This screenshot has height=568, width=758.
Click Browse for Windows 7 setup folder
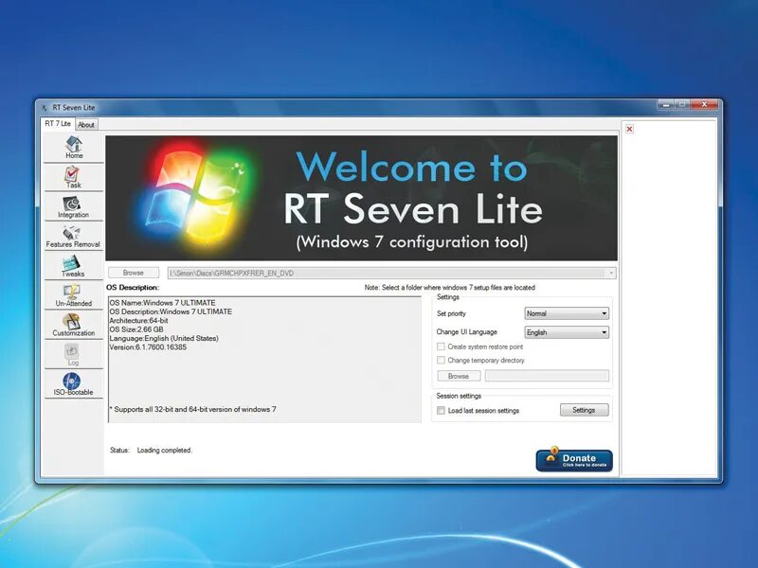pos(134,273)
